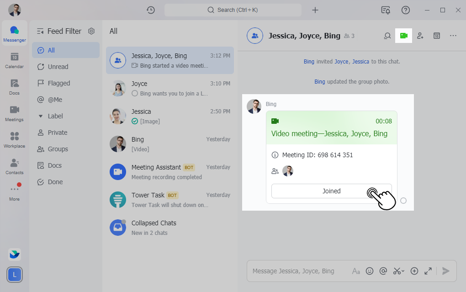
Task: Select the radio circle beside meeting card
Action: 403,201
